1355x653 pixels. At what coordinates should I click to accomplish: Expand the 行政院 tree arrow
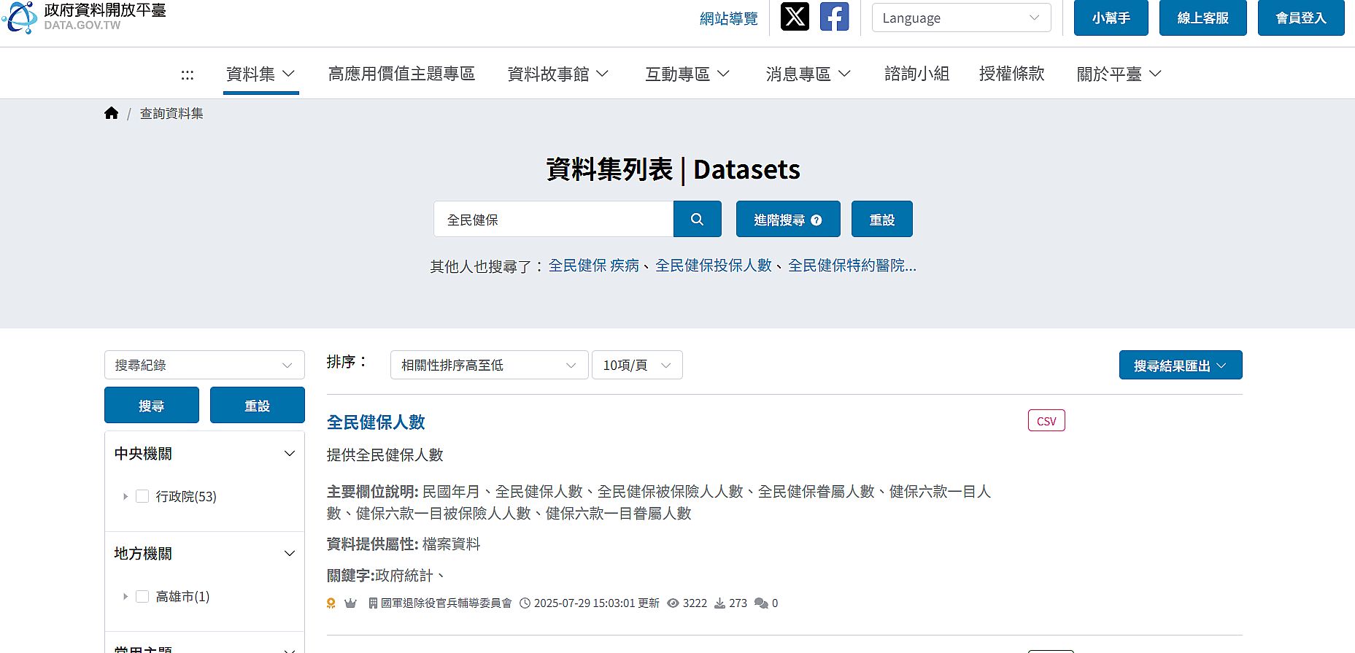(x=126, y=496)
